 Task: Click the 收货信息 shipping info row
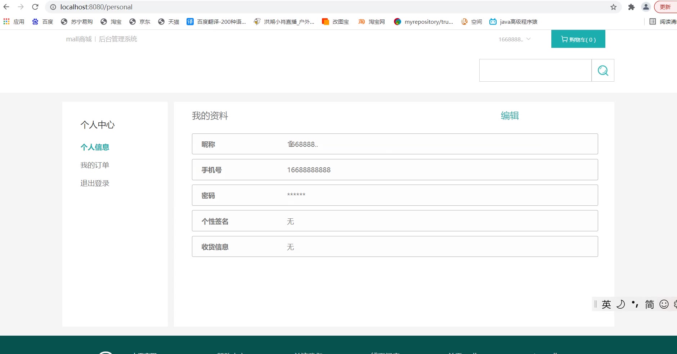click(x=395, y=246)
